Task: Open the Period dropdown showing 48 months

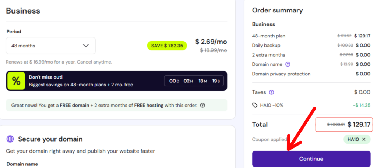Action: coord(50,46)
